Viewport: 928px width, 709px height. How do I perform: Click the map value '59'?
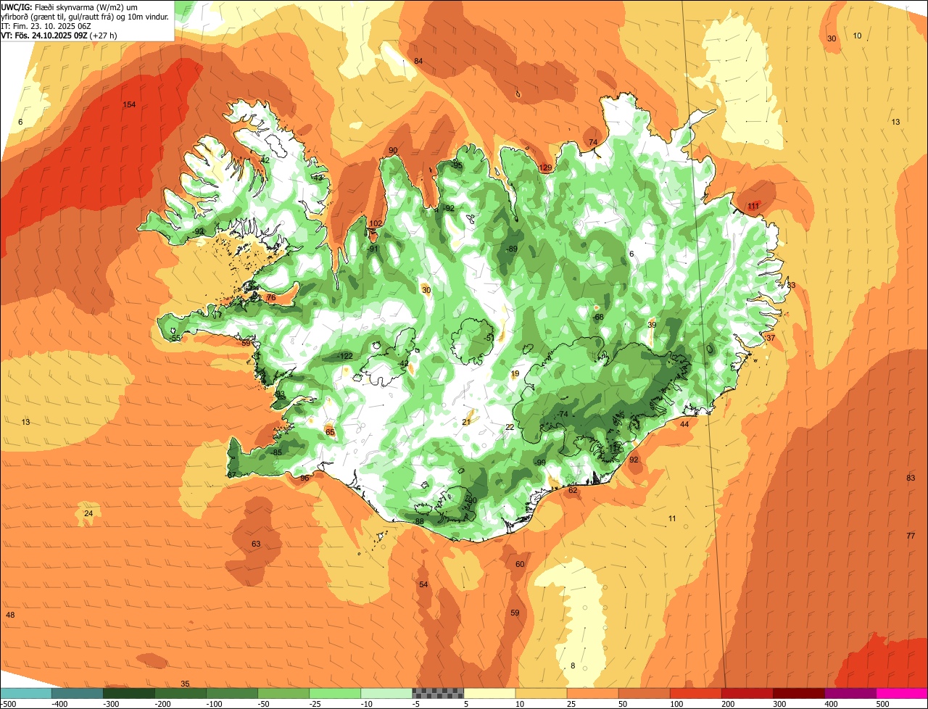tap(515, 613)
